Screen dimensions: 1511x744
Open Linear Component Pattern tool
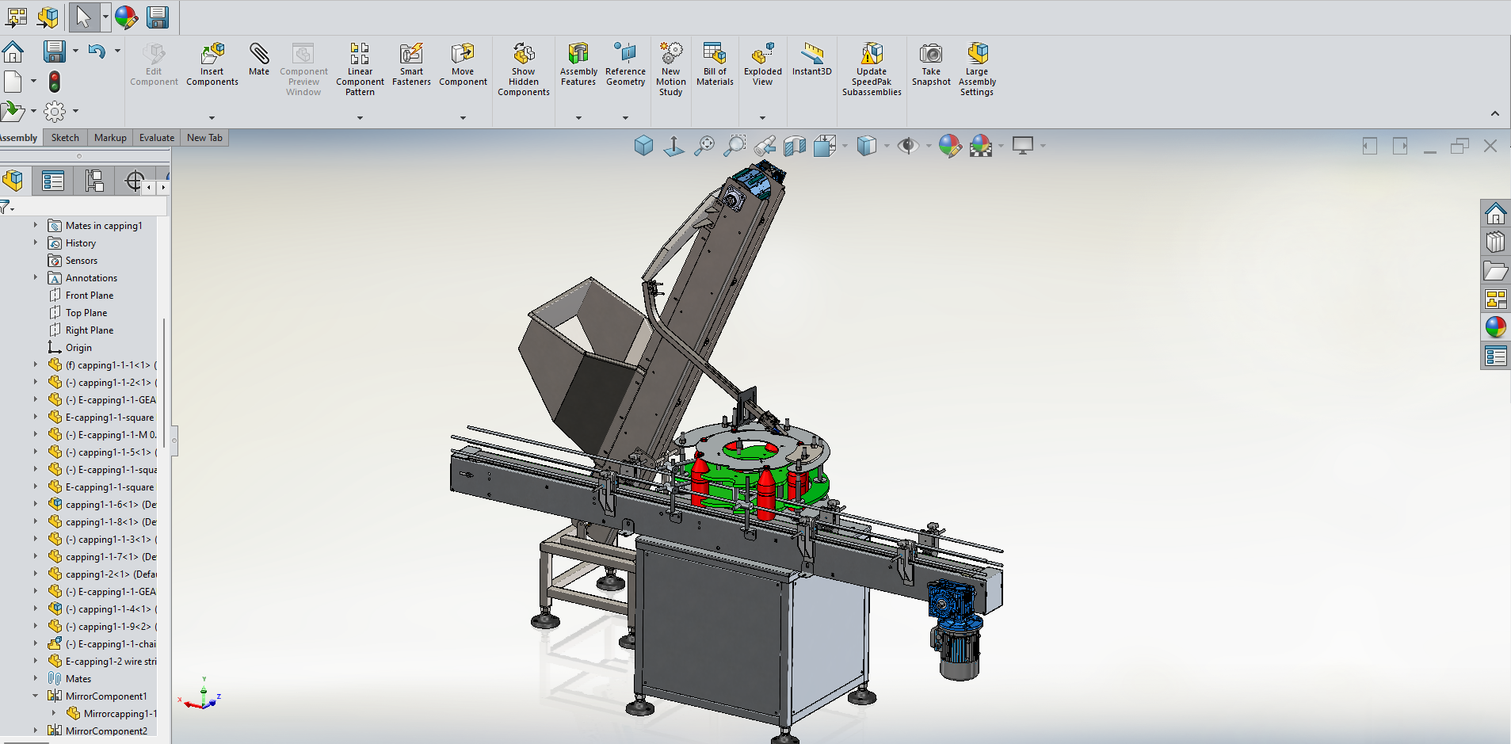(x=360, y=69)
